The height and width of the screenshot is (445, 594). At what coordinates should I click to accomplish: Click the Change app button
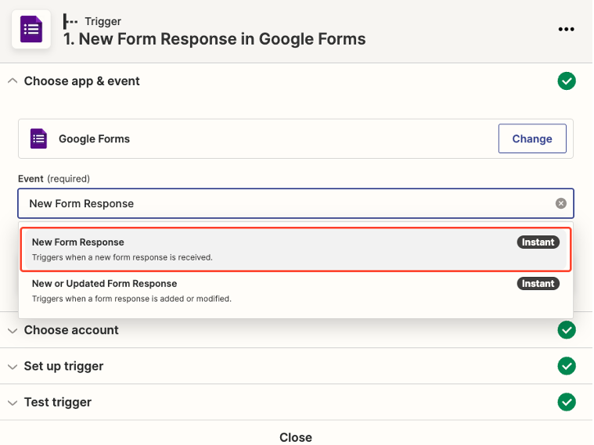[x=532, y=138]
